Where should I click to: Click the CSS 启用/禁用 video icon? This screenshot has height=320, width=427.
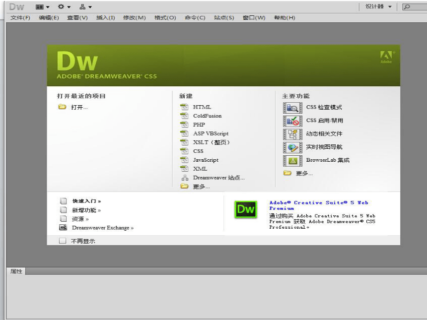292,121
